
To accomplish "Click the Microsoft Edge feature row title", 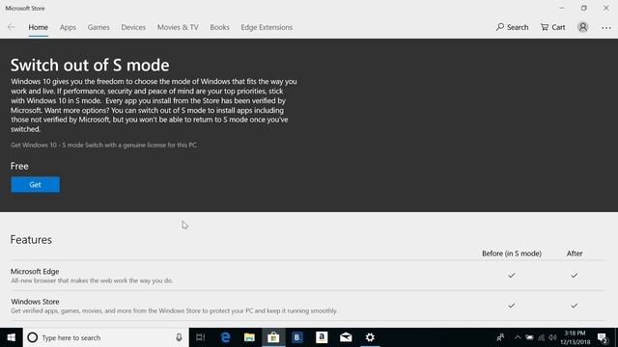I will coord(35,272).
